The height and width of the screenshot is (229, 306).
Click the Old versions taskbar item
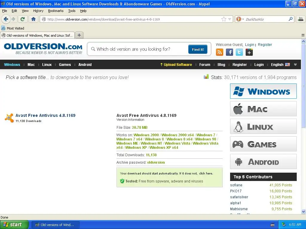pyautogui.click(x=55, y=225)
